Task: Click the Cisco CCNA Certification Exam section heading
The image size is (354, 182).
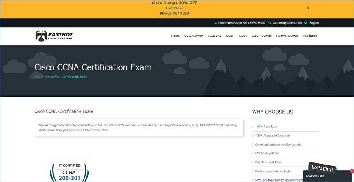Action: click(x=64, y=111)
